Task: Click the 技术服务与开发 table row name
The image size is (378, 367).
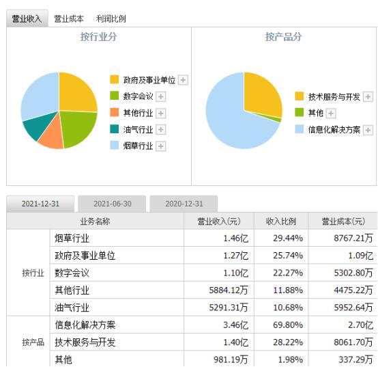Action: coord(85,342)
